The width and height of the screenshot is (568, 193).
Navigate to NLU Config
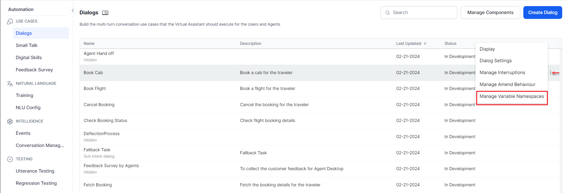28,108
